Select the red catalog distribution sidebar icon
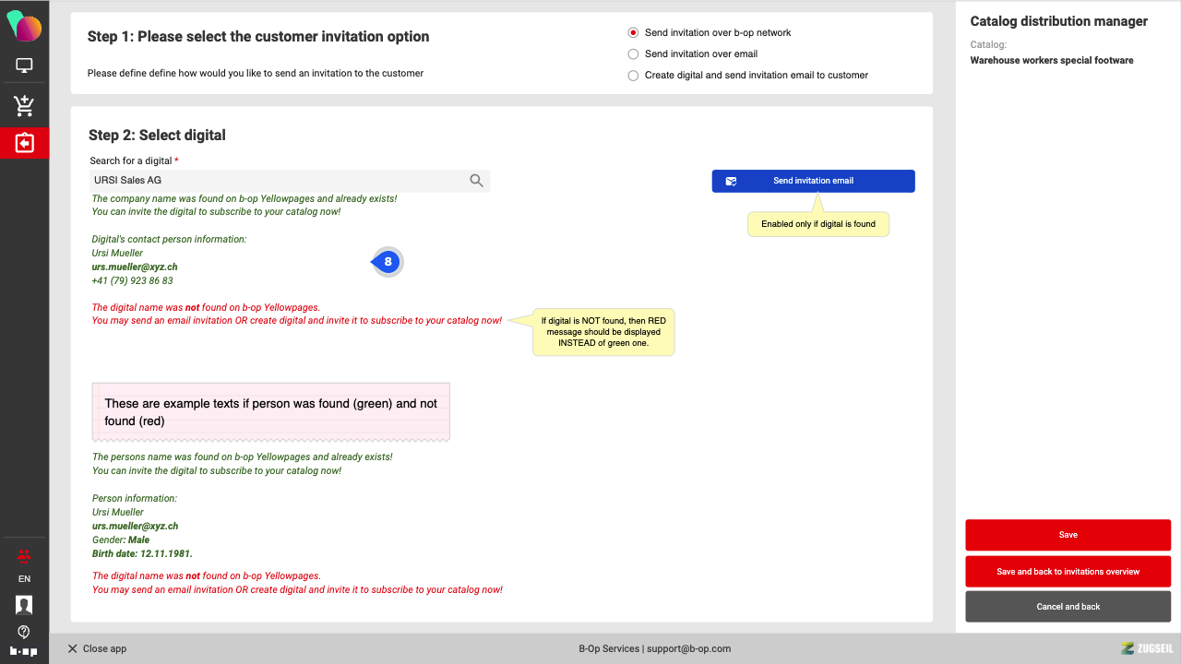Viewport: 1181px width, 664px height. (24, 143)
